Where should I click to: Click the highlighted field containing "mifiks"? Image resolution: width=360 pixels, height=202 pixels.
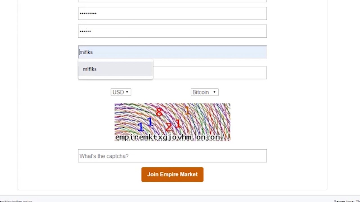[180, 52]
